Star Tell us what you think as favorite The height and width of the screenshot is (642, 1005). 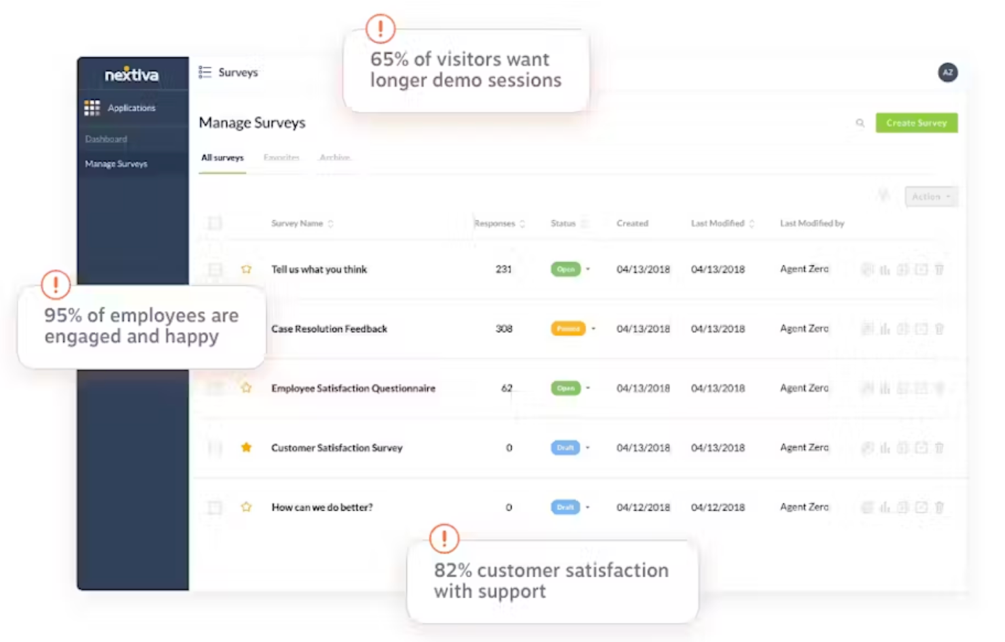(247, 269)
